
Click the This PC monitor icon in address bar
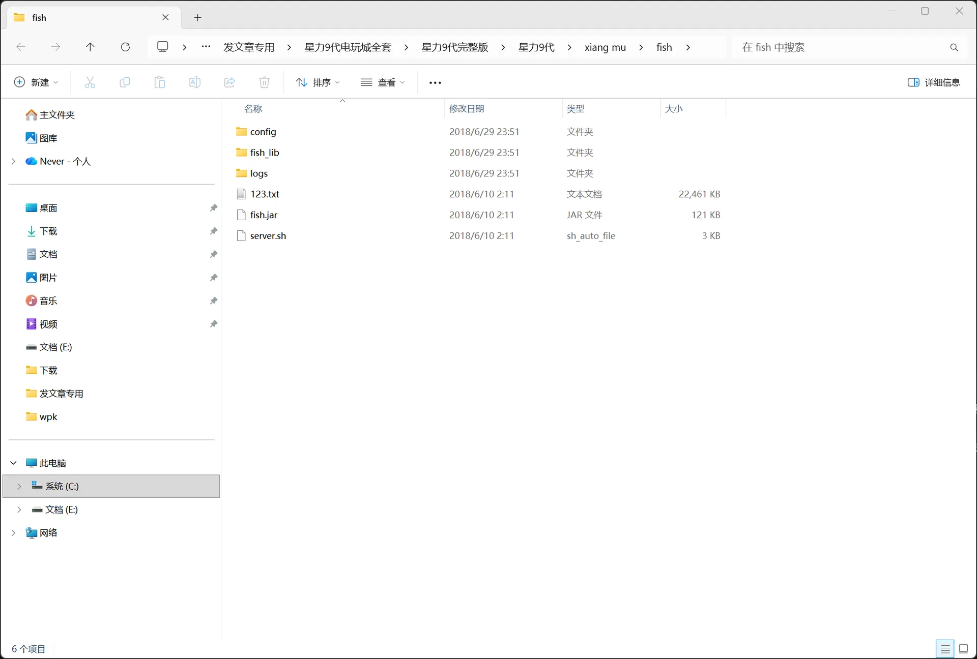pos(163,47)
